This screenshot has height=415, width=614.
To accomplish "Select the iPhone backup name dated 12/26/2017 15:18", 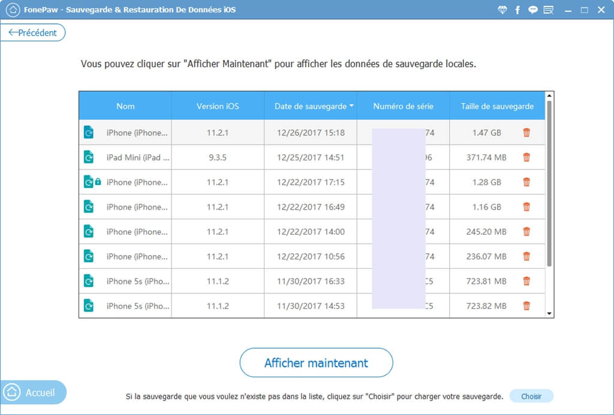I will 137,132.
